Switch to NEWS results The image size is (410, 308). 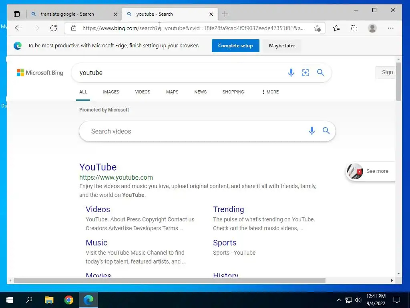[200, 92]
